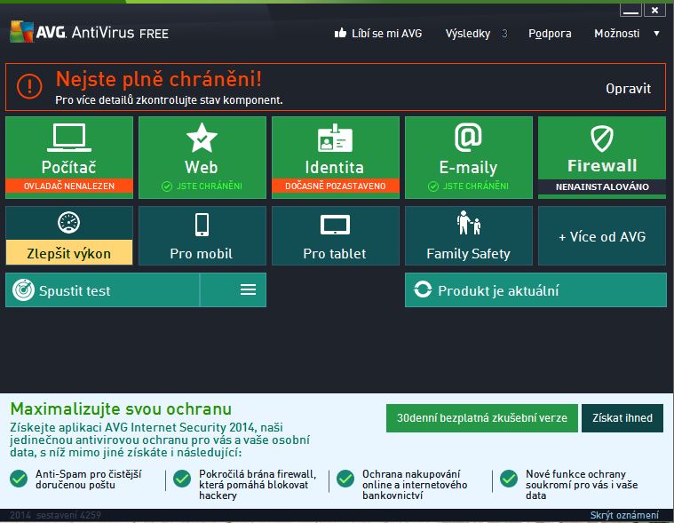Click Nejste plně chráněni! heading
The image size is (674, 523).
point(159,79)
